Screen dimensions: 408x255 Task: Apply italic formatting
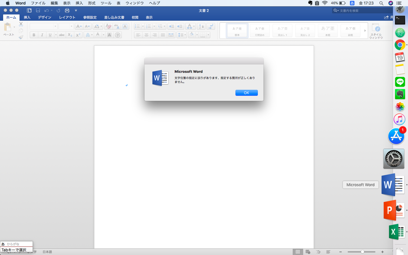click(42, 35)
